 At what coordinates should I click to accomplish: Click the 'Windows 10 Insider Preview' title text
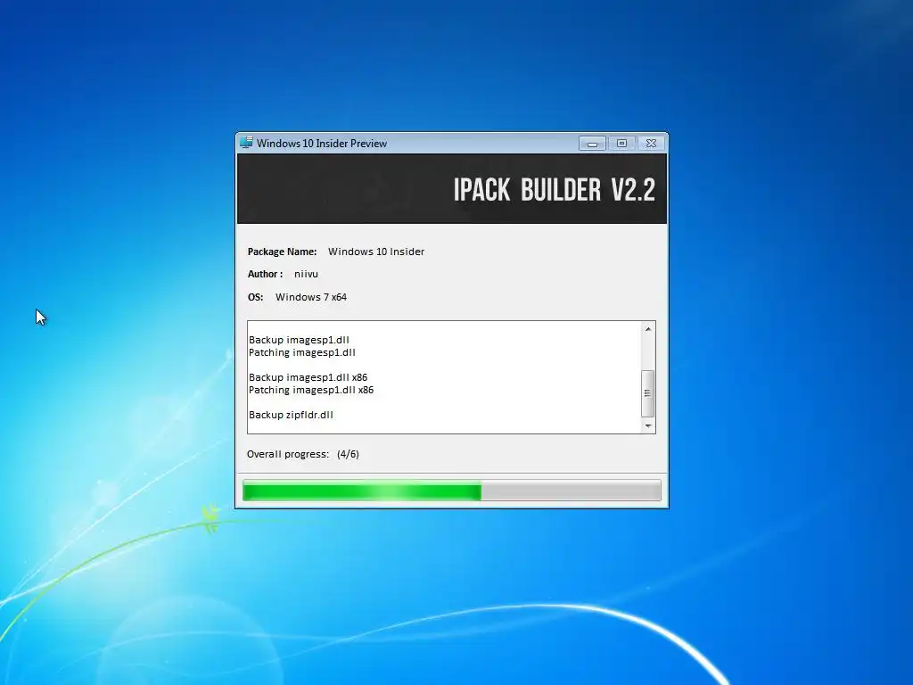coord(321,144)
